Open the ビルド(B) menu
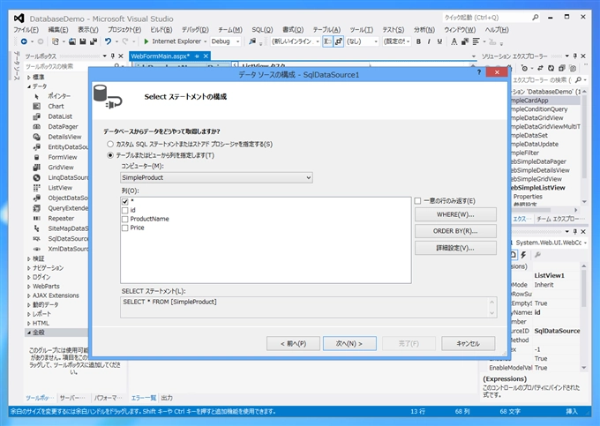 click(161, 30)
